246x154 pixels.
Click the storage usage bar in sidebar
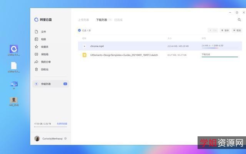point(50,127)
